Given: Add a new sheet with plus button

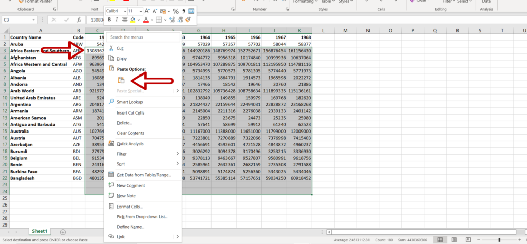Looking at the screenshot, I should [x=63, y=232].
